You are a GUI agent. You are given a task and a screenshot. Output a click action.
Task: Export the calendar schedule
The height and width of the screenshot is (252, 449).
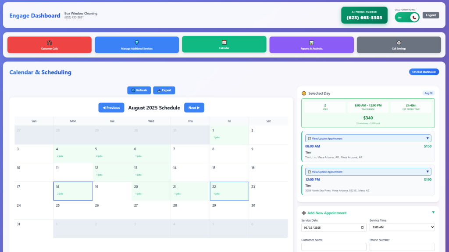(164, 90)
